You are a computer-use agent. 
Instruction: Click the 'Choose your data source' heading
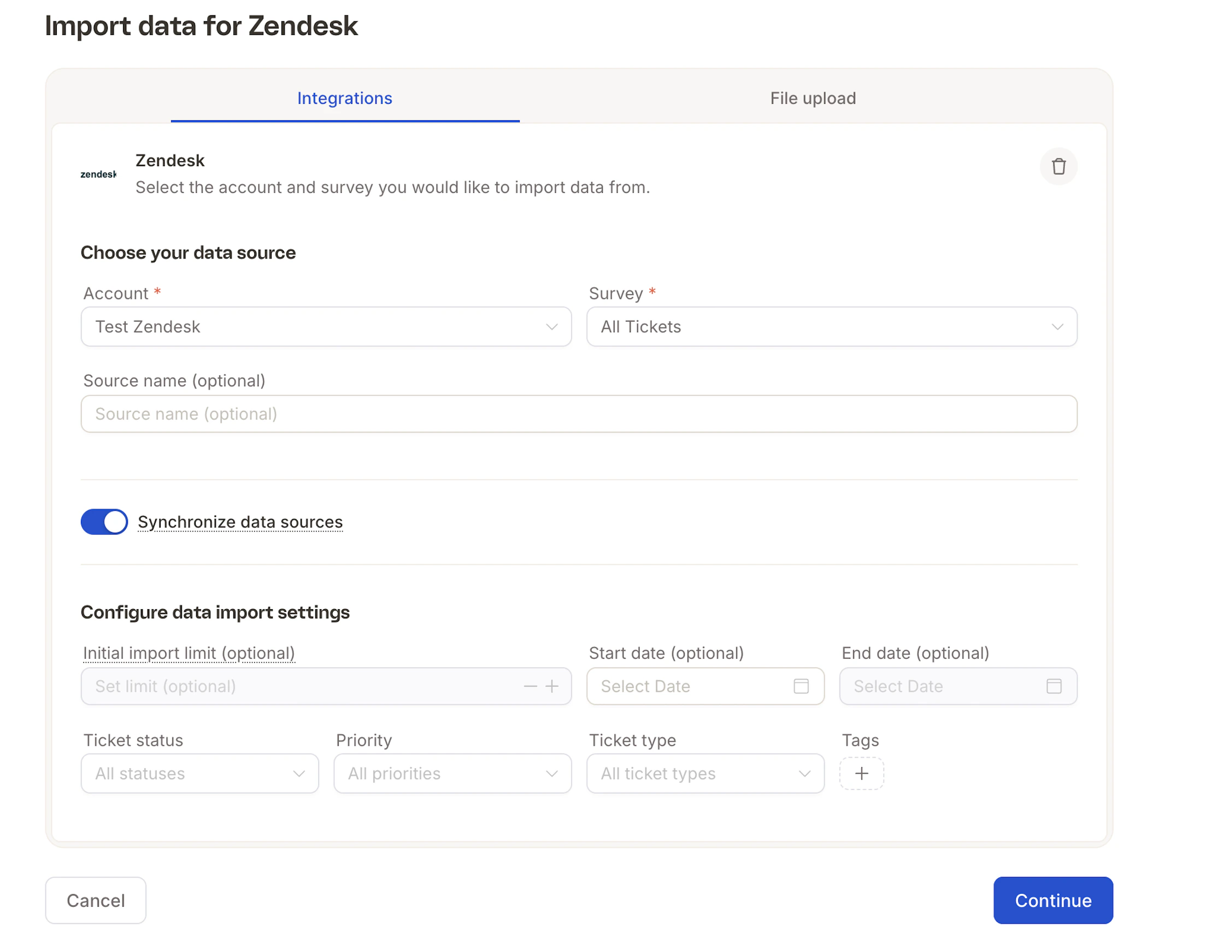coord(188,253)
